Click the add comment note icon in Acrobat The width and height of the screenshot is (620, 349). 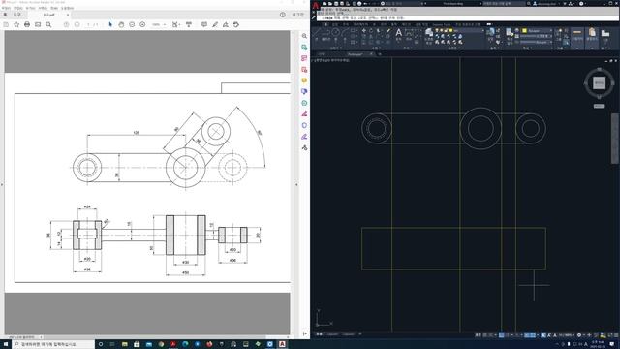(204, 24)
